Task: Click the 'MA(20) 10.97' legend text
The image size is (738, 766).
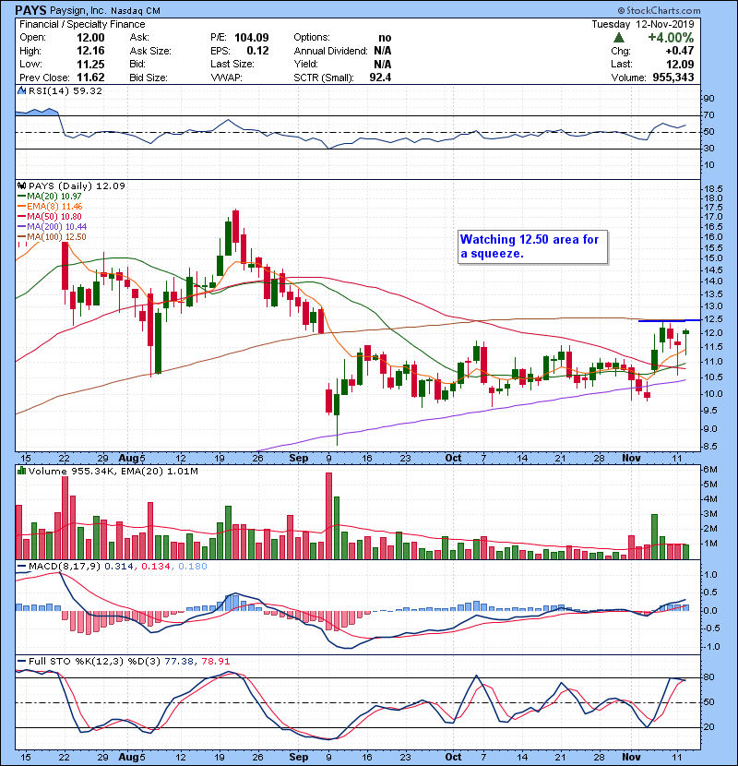Action: [54, 197]
